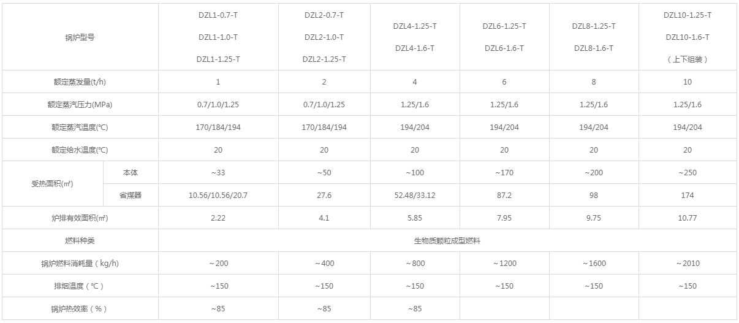The height and width of the screenshot is (323, 739).
Task: Click the DZL8-1.6-T model entry
Action: point(593,48)
